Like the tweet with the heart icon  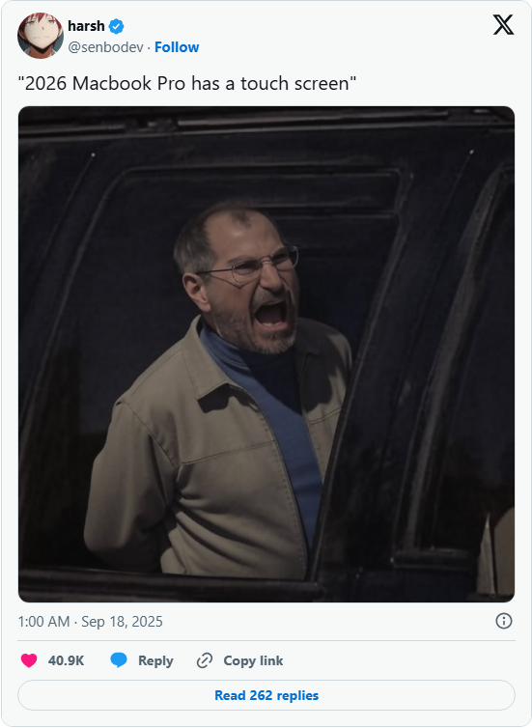pyautogui.click(x=29, y=660)
